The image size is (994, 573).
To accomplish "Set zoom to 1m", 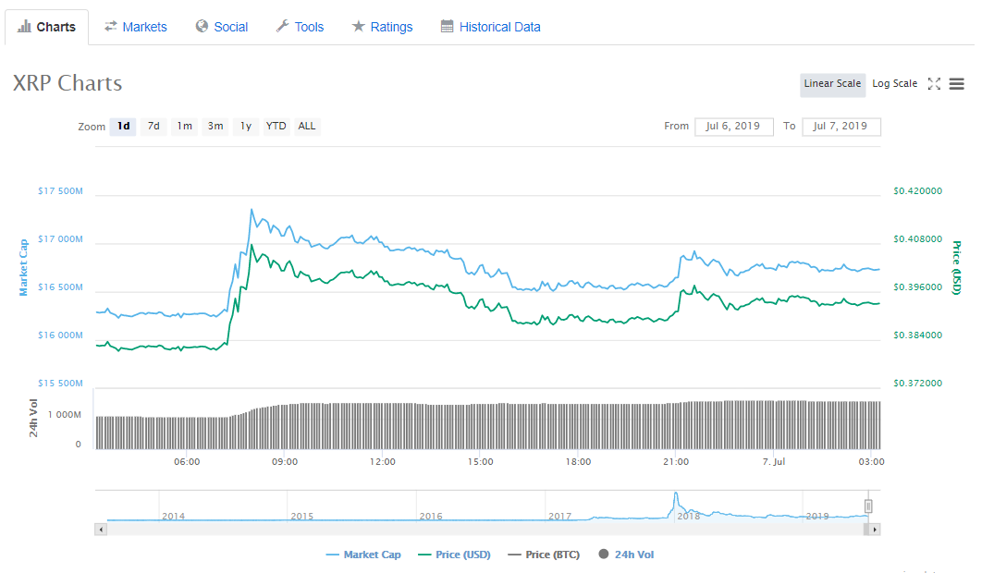I will [185, 126].
